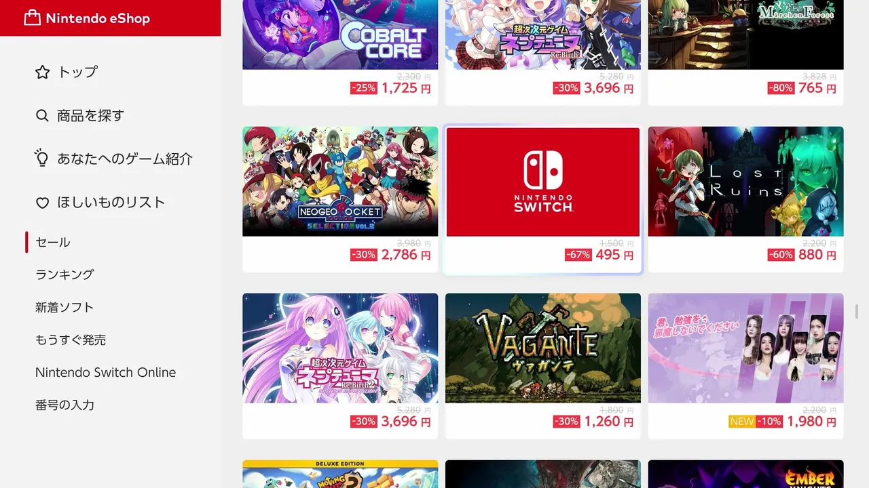
Task: Click the lightbulb icon for あなたへのゲーム紹介
Action: click(42, 159)
